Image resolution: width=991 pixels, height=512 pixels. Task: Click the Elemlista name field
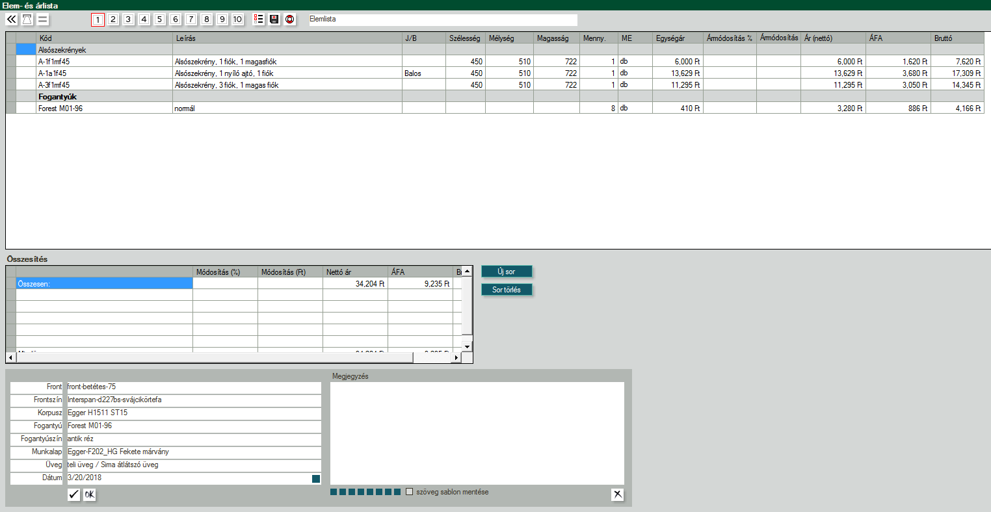[x=442, y=19]
